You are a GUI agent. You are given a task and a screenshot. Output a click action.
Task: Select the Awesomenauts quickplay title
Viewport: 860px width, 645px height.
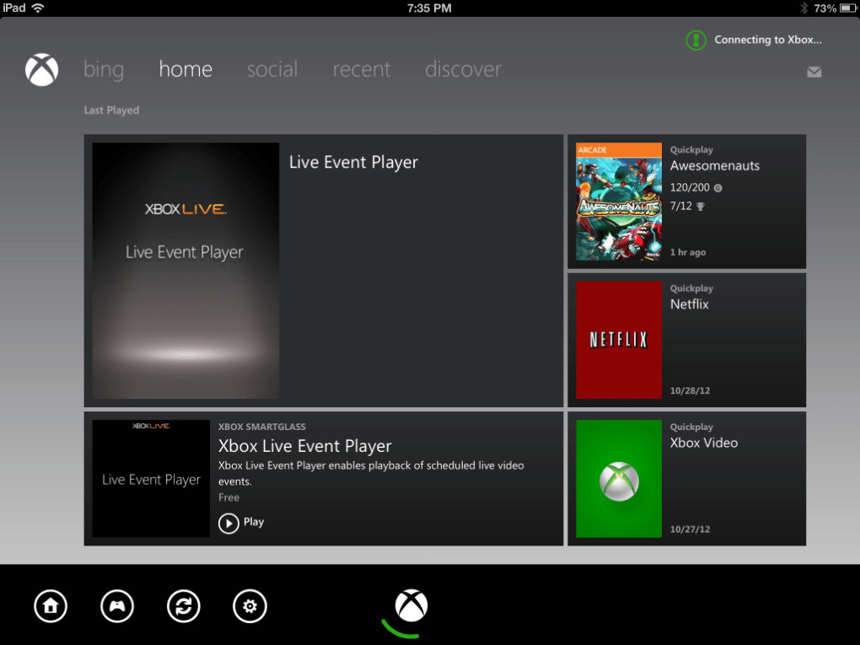[715, 165]
